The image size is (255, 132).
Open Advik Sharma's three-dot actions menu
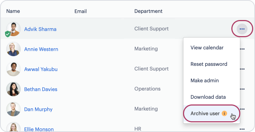(242, 29)
